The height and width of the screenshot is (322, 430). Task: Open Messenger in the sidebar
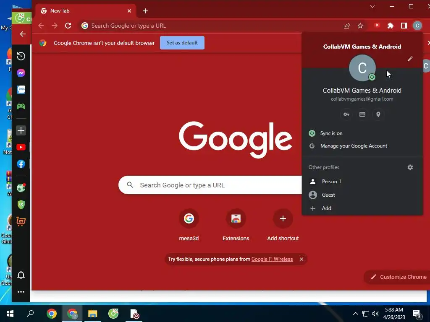pos(21,73)
